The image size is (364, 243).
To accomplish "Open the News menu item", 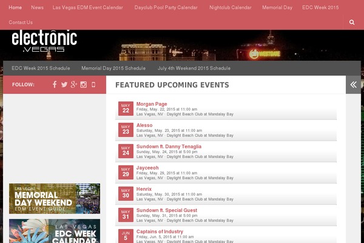I will click(38, 7).
